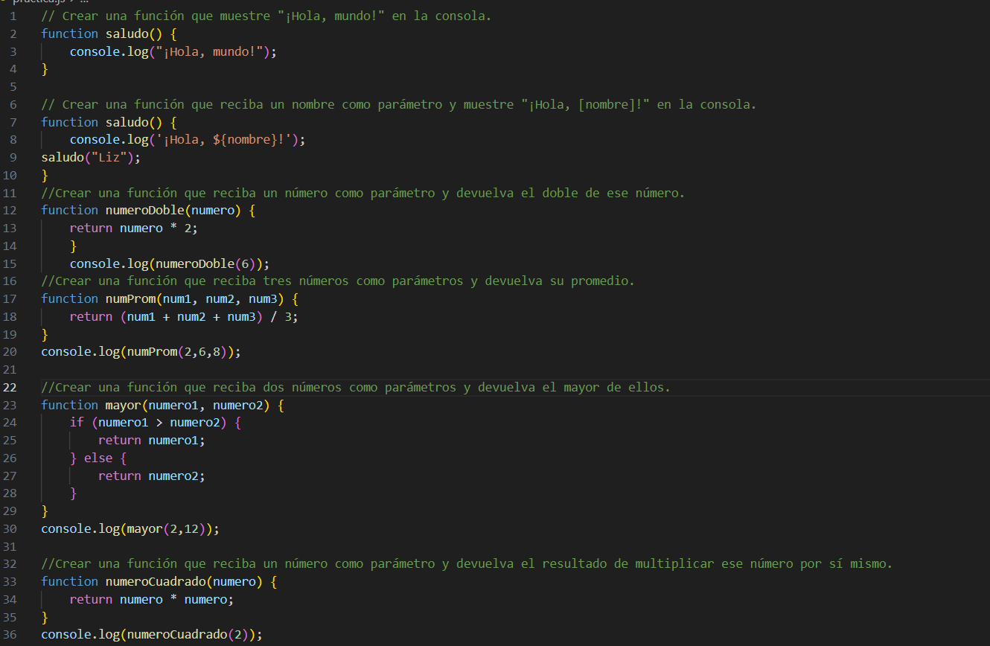Viewport: 990px width, 646px height.
Task: Click the 'else' keyword on line 26
Action: (x=98, y=458)
